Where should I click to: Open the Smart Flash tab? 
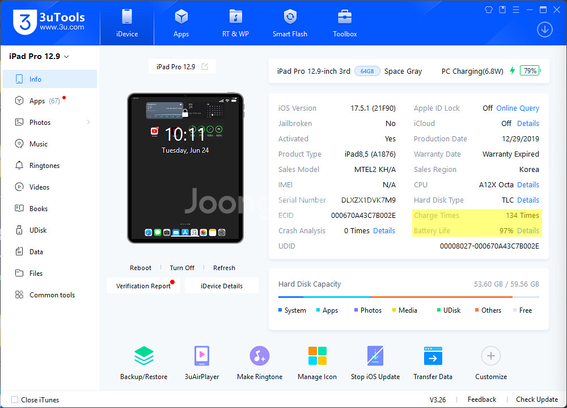pyautogui.click(x=290, y=23)
